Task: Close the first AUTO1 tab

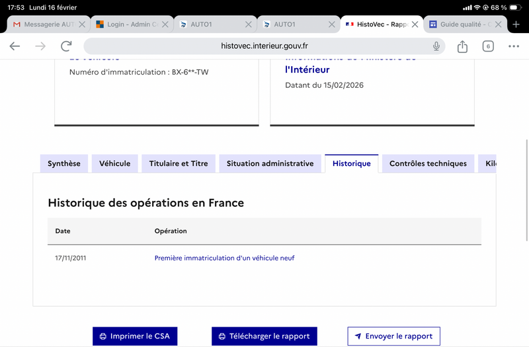Action: point(249,24)
